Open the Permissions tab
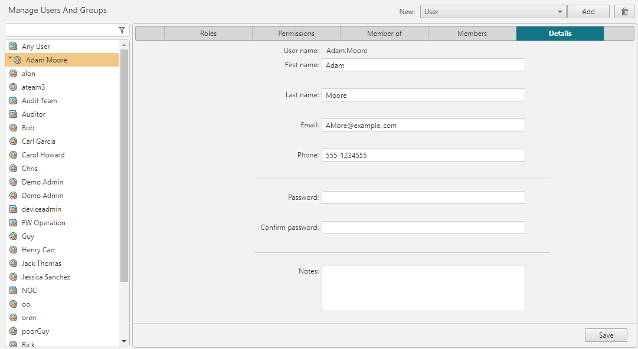 (x=296, y=34)
